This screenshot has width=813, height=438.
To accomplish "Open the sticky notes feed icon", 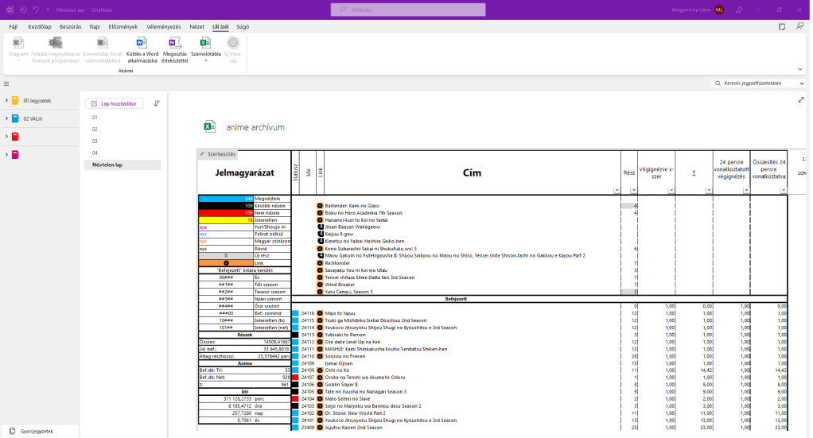I will tap(782, 26).
